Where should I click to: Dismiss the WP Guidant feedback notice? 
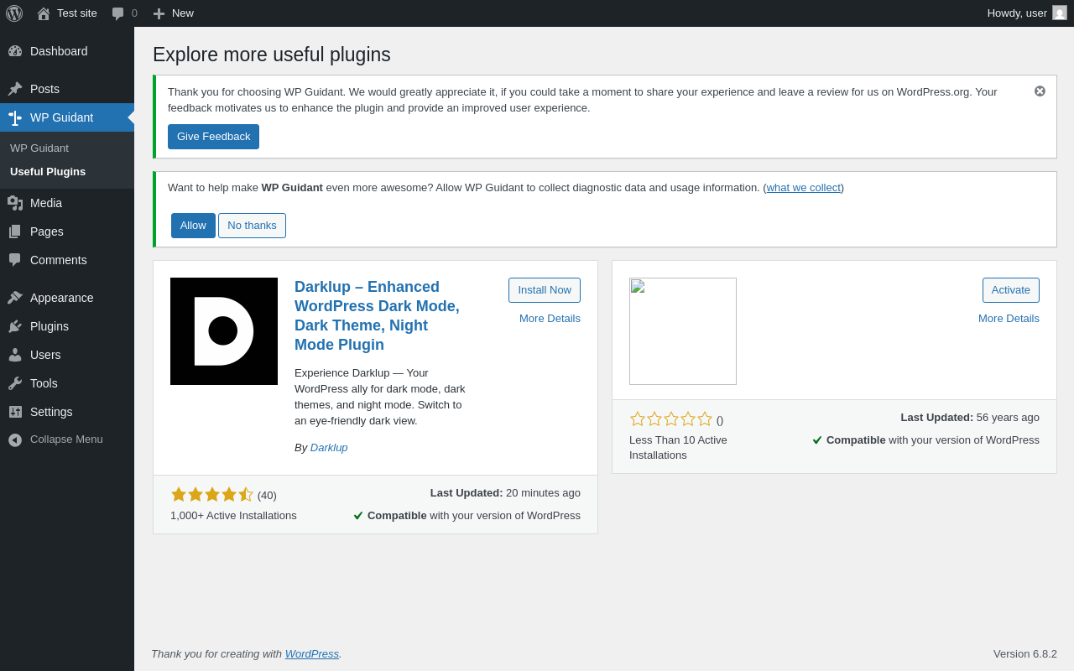1040,91
